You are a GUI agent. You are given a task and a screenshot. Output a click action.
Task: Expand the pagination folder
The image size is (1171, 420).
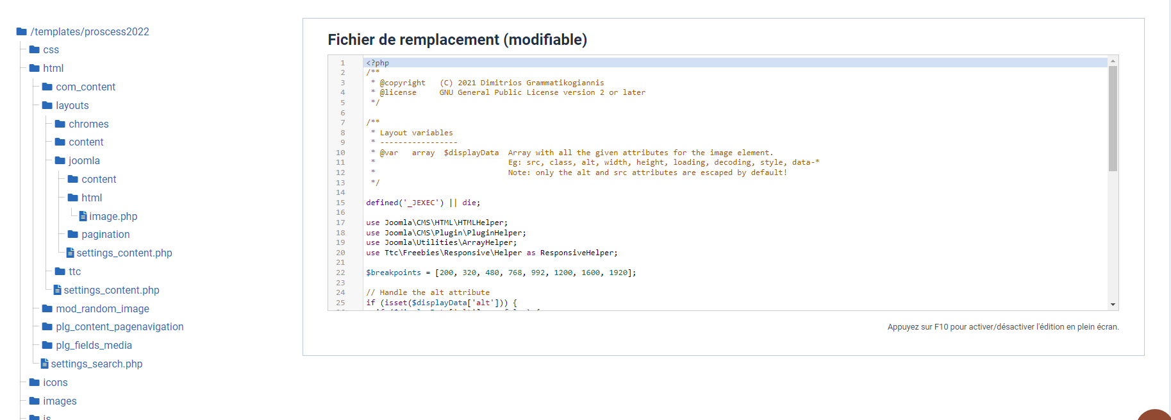point(106,234)
